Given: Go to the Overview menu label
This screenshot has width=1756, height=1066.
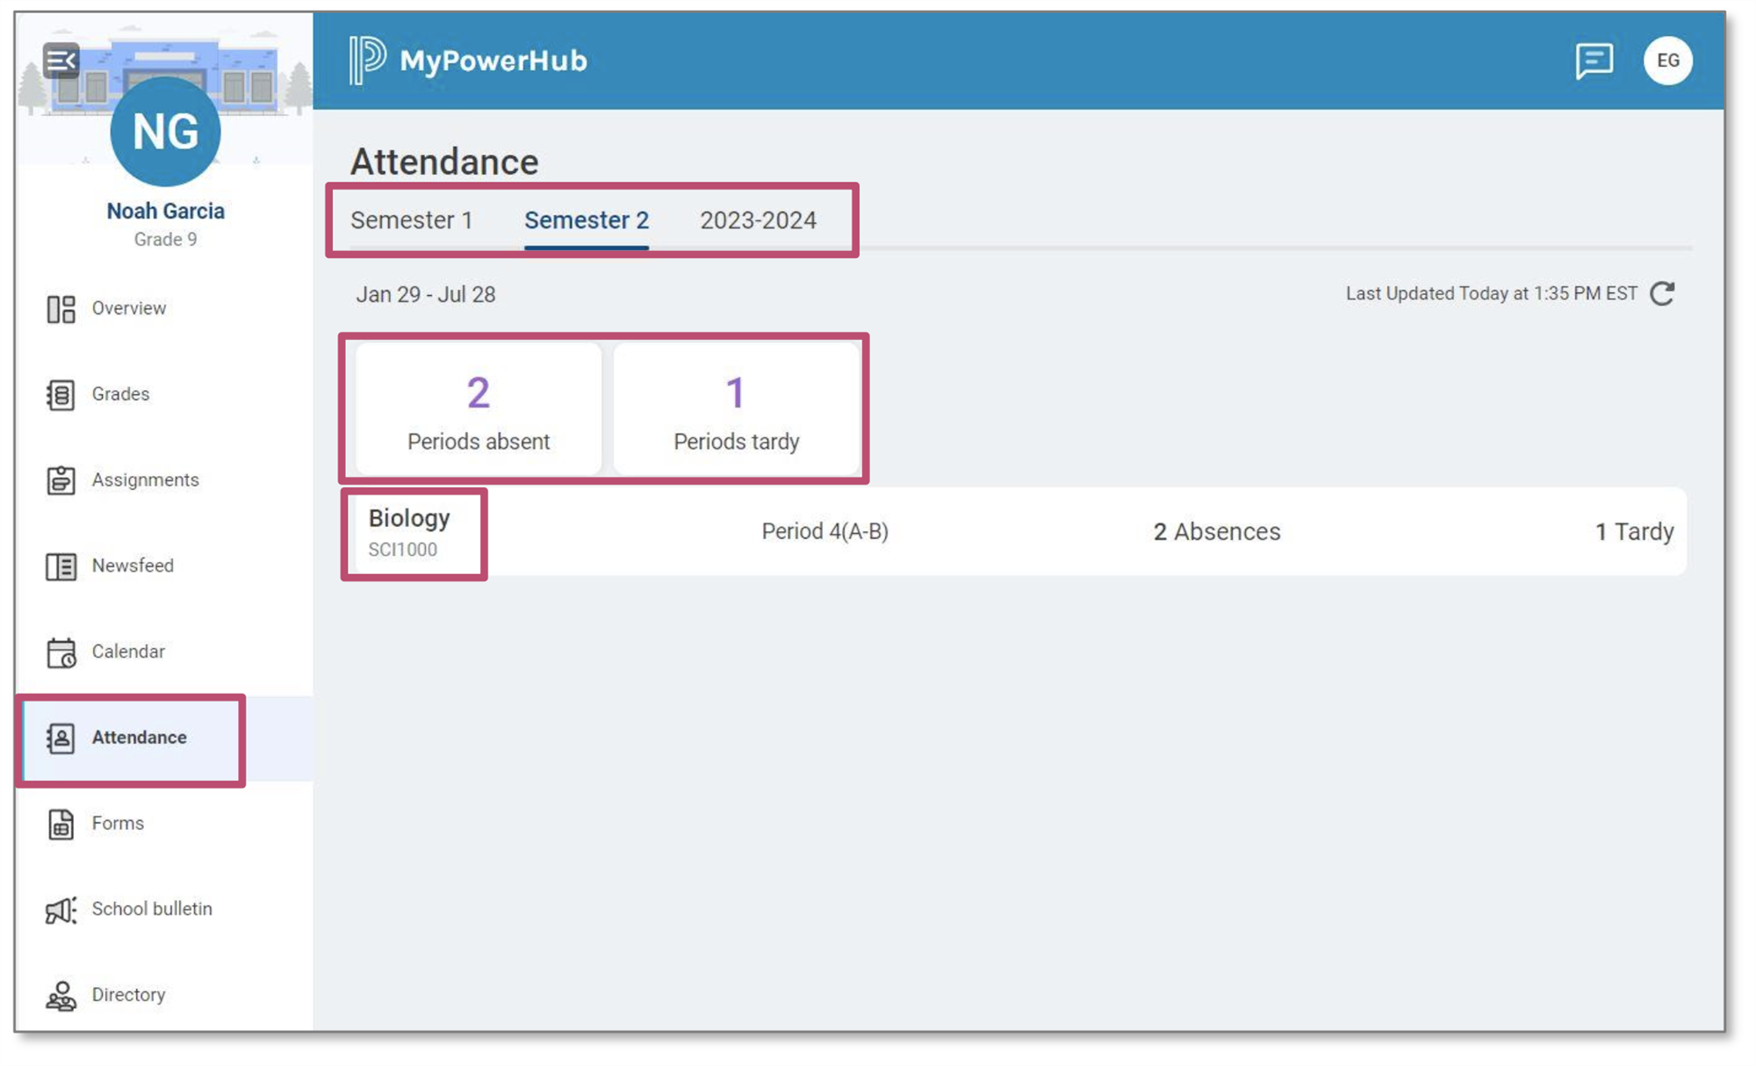Looking at the screenshot, I should tap(129, 308).
